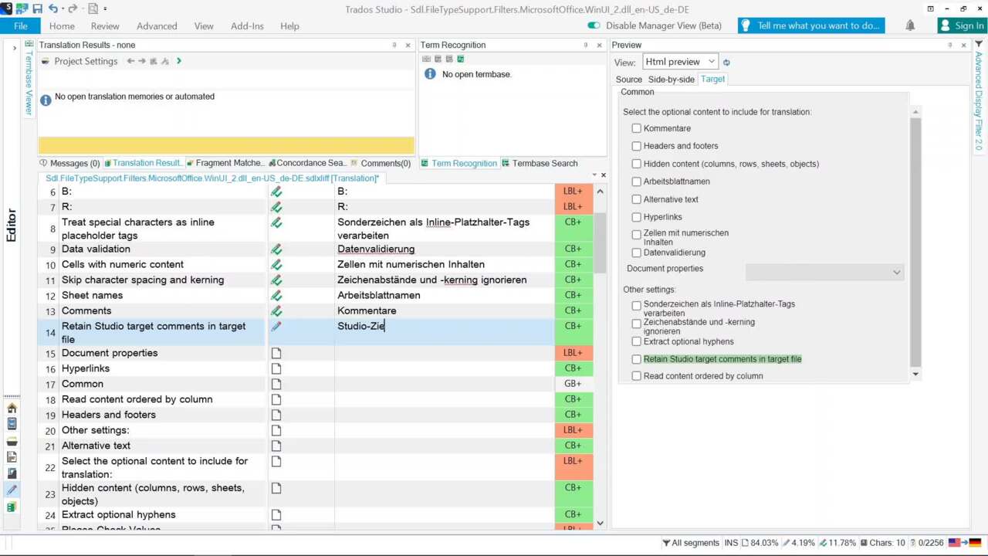
Task: Check Zellen mit numerischen Inhalten checkbox
Action: point(636,234)
